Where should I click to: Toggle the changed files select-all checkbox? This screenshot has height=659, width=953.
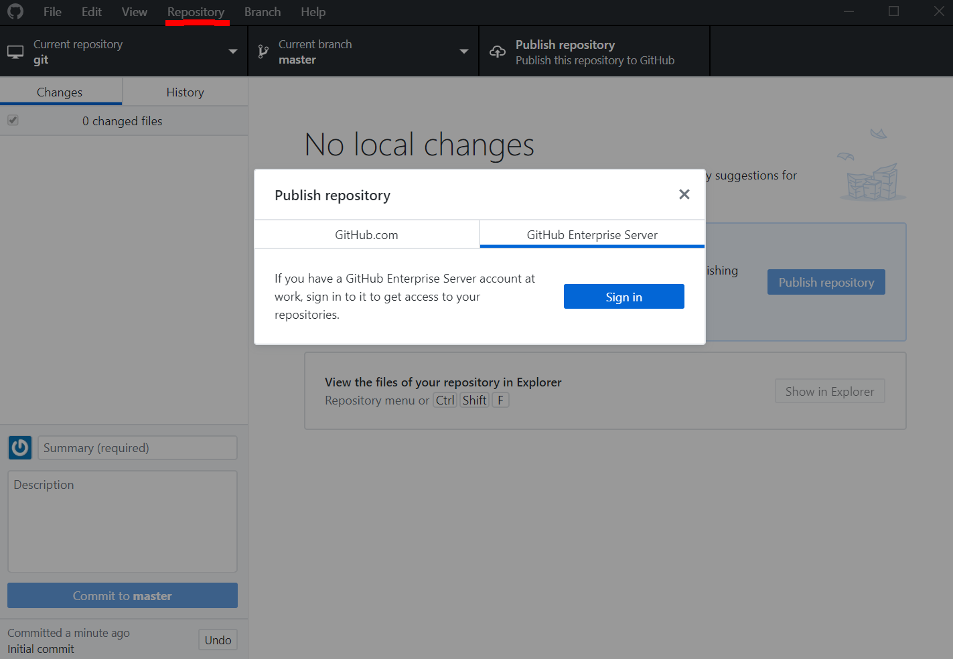[13, 121]
